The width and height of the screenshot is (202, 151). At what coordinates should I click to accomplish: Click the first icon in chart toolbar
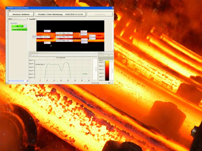coord(30,56)
